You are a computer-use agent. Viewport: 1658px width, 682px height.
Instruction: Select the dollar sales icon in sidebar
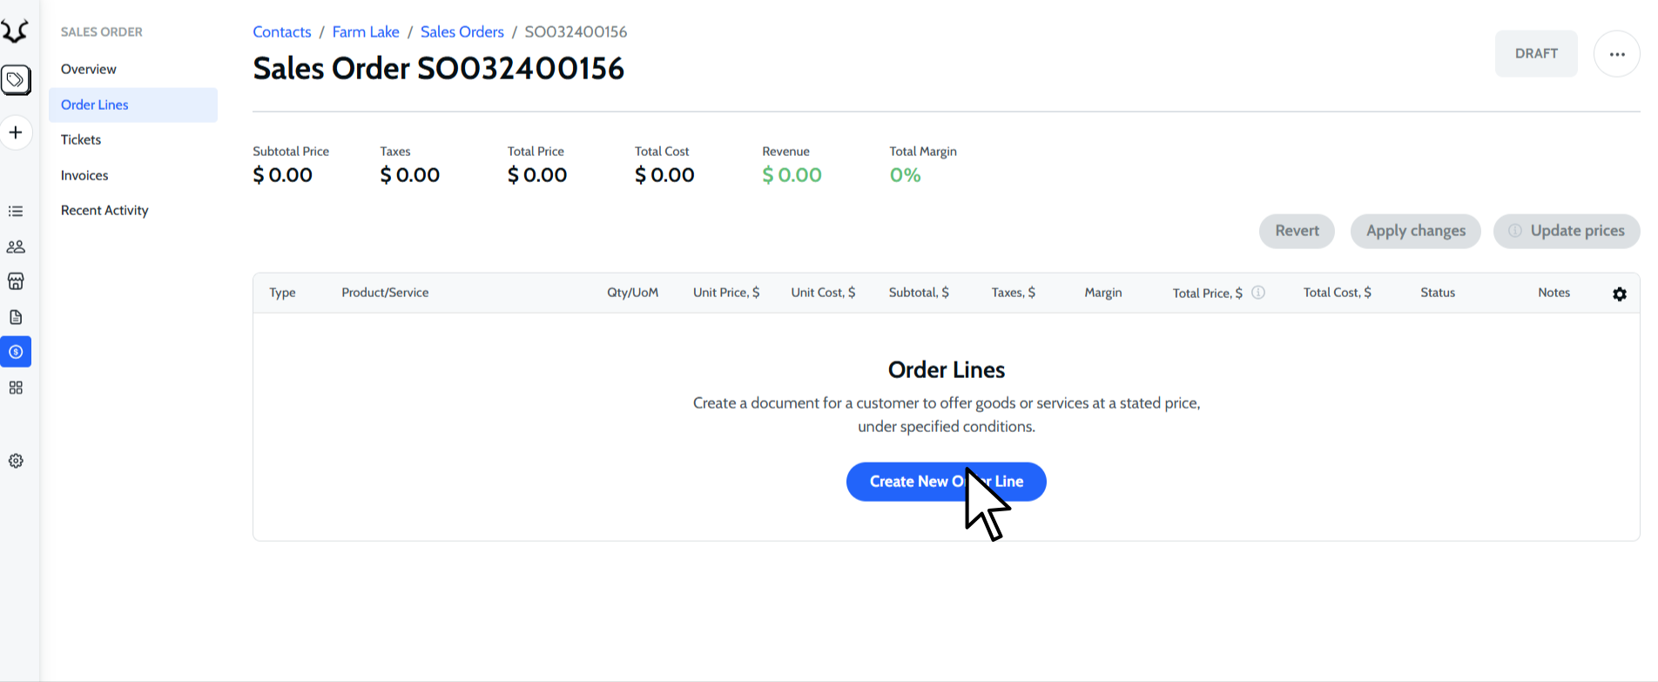tap(16, 352)
